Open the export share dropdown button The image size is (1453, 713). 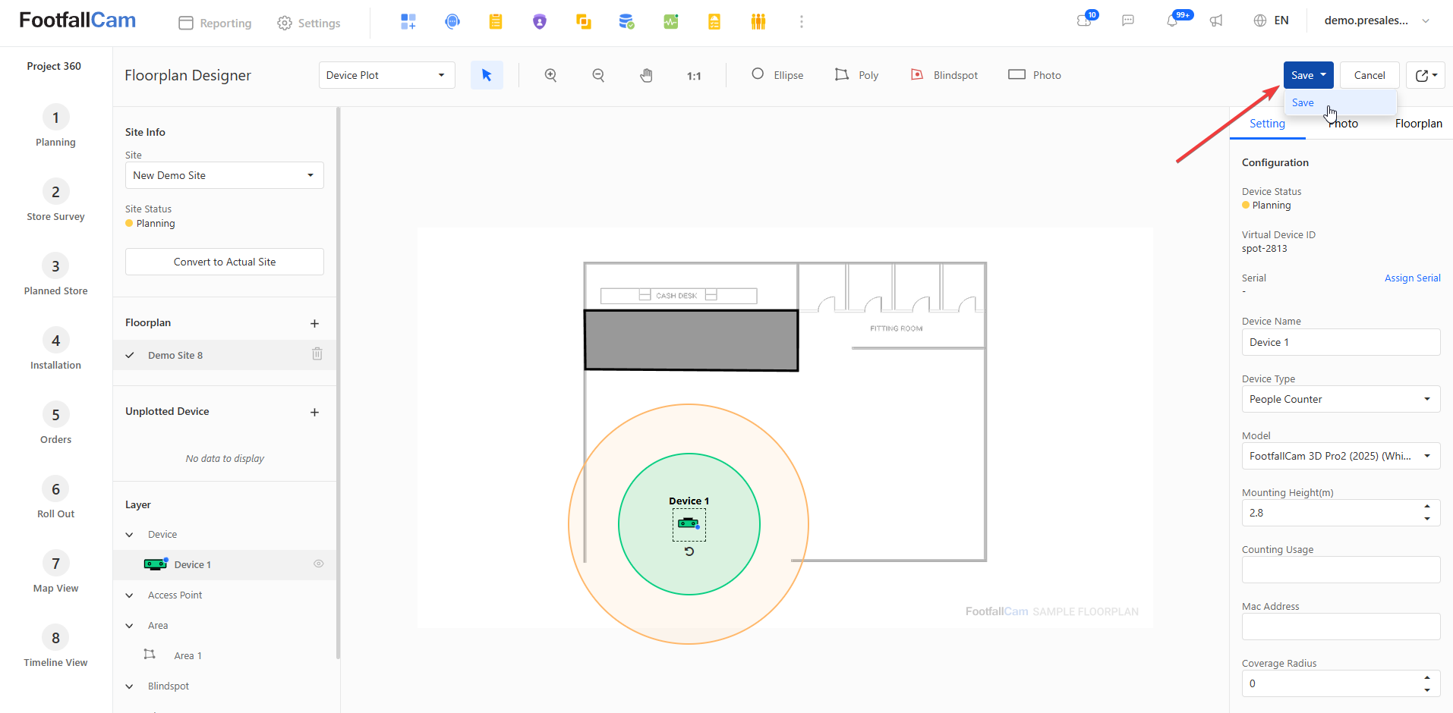click(x=1426, y=75)
